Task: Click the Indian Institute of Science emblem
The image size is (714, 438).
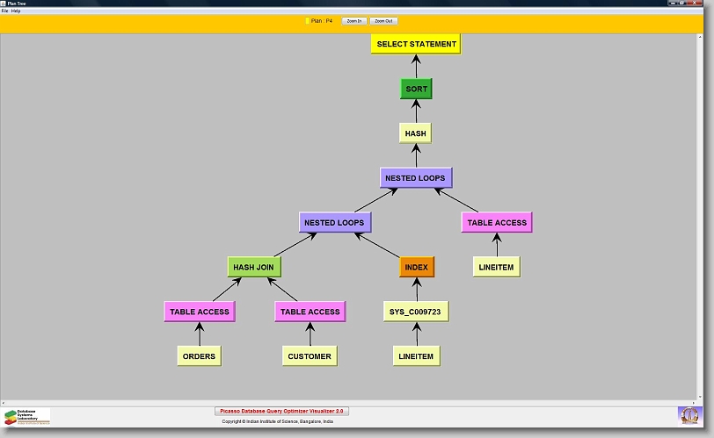Action: (x=690, y=415)
